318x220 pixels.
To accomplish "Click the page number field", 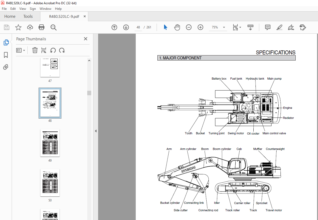I will click(138, 27).
